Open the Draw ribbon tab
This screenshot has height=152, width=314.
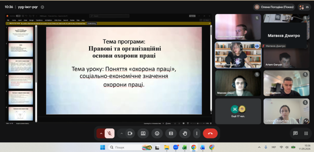coord(25,20)
